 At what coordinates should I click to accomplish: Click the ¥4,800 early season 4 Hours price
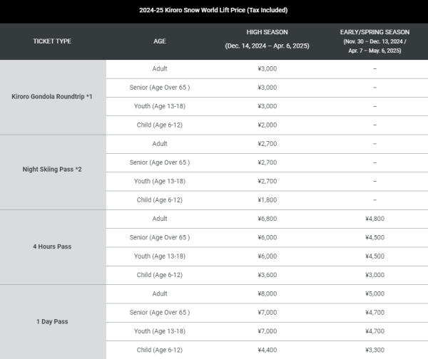374,219
